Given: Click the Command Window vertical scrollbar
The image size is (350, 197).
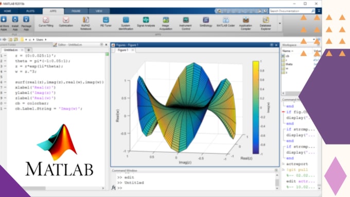Looking at the screenshot, I should pos(277,182).
